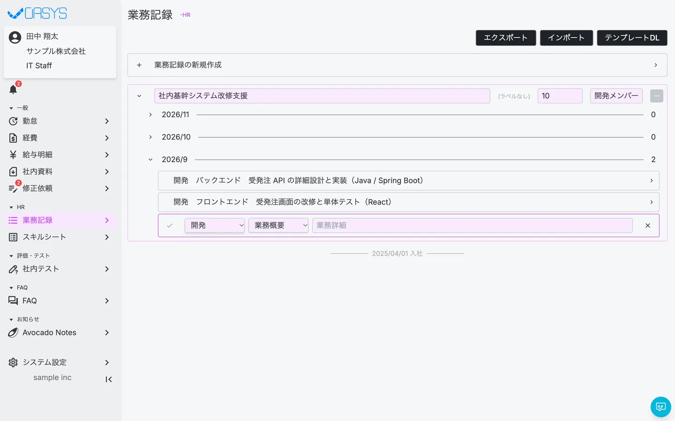Collapse the 評価・テスト sidebar section
675x421 pixels.
pyautogui.click(x=11, y=256)
